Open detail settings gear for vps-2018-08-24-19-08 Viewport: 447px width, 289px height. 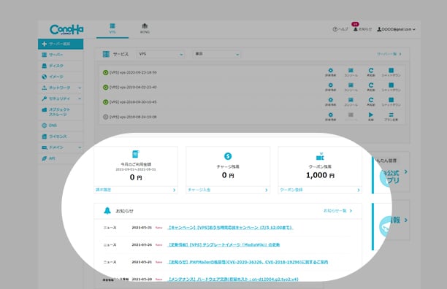(x=330, y=117)
